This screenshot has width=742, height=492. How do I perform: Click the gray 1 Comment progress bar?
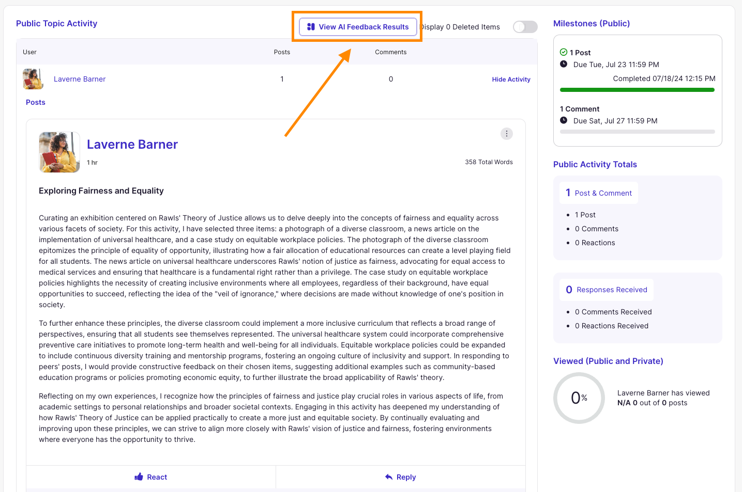click(637, 132)
